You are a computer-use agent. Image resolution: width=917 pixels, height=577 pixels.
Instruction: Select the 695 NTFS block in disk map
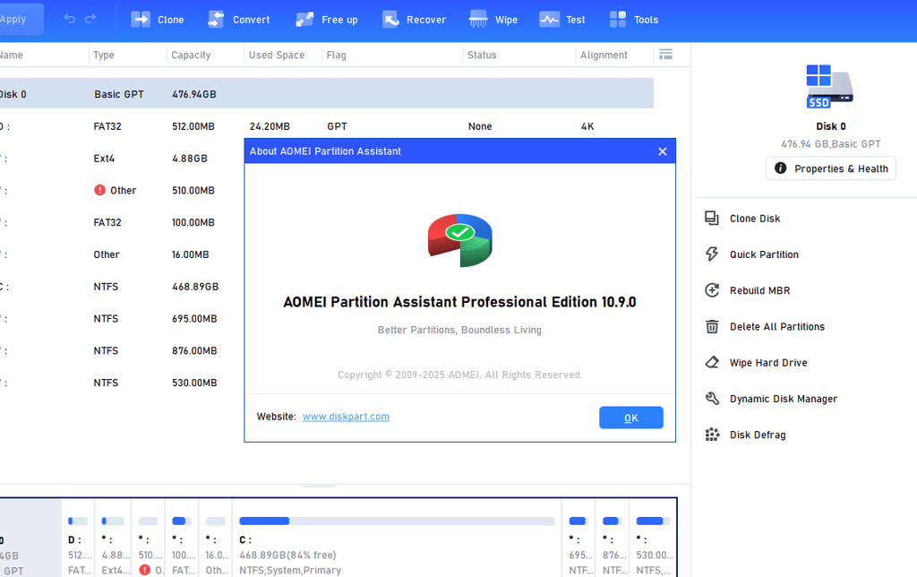pos(578,538)
